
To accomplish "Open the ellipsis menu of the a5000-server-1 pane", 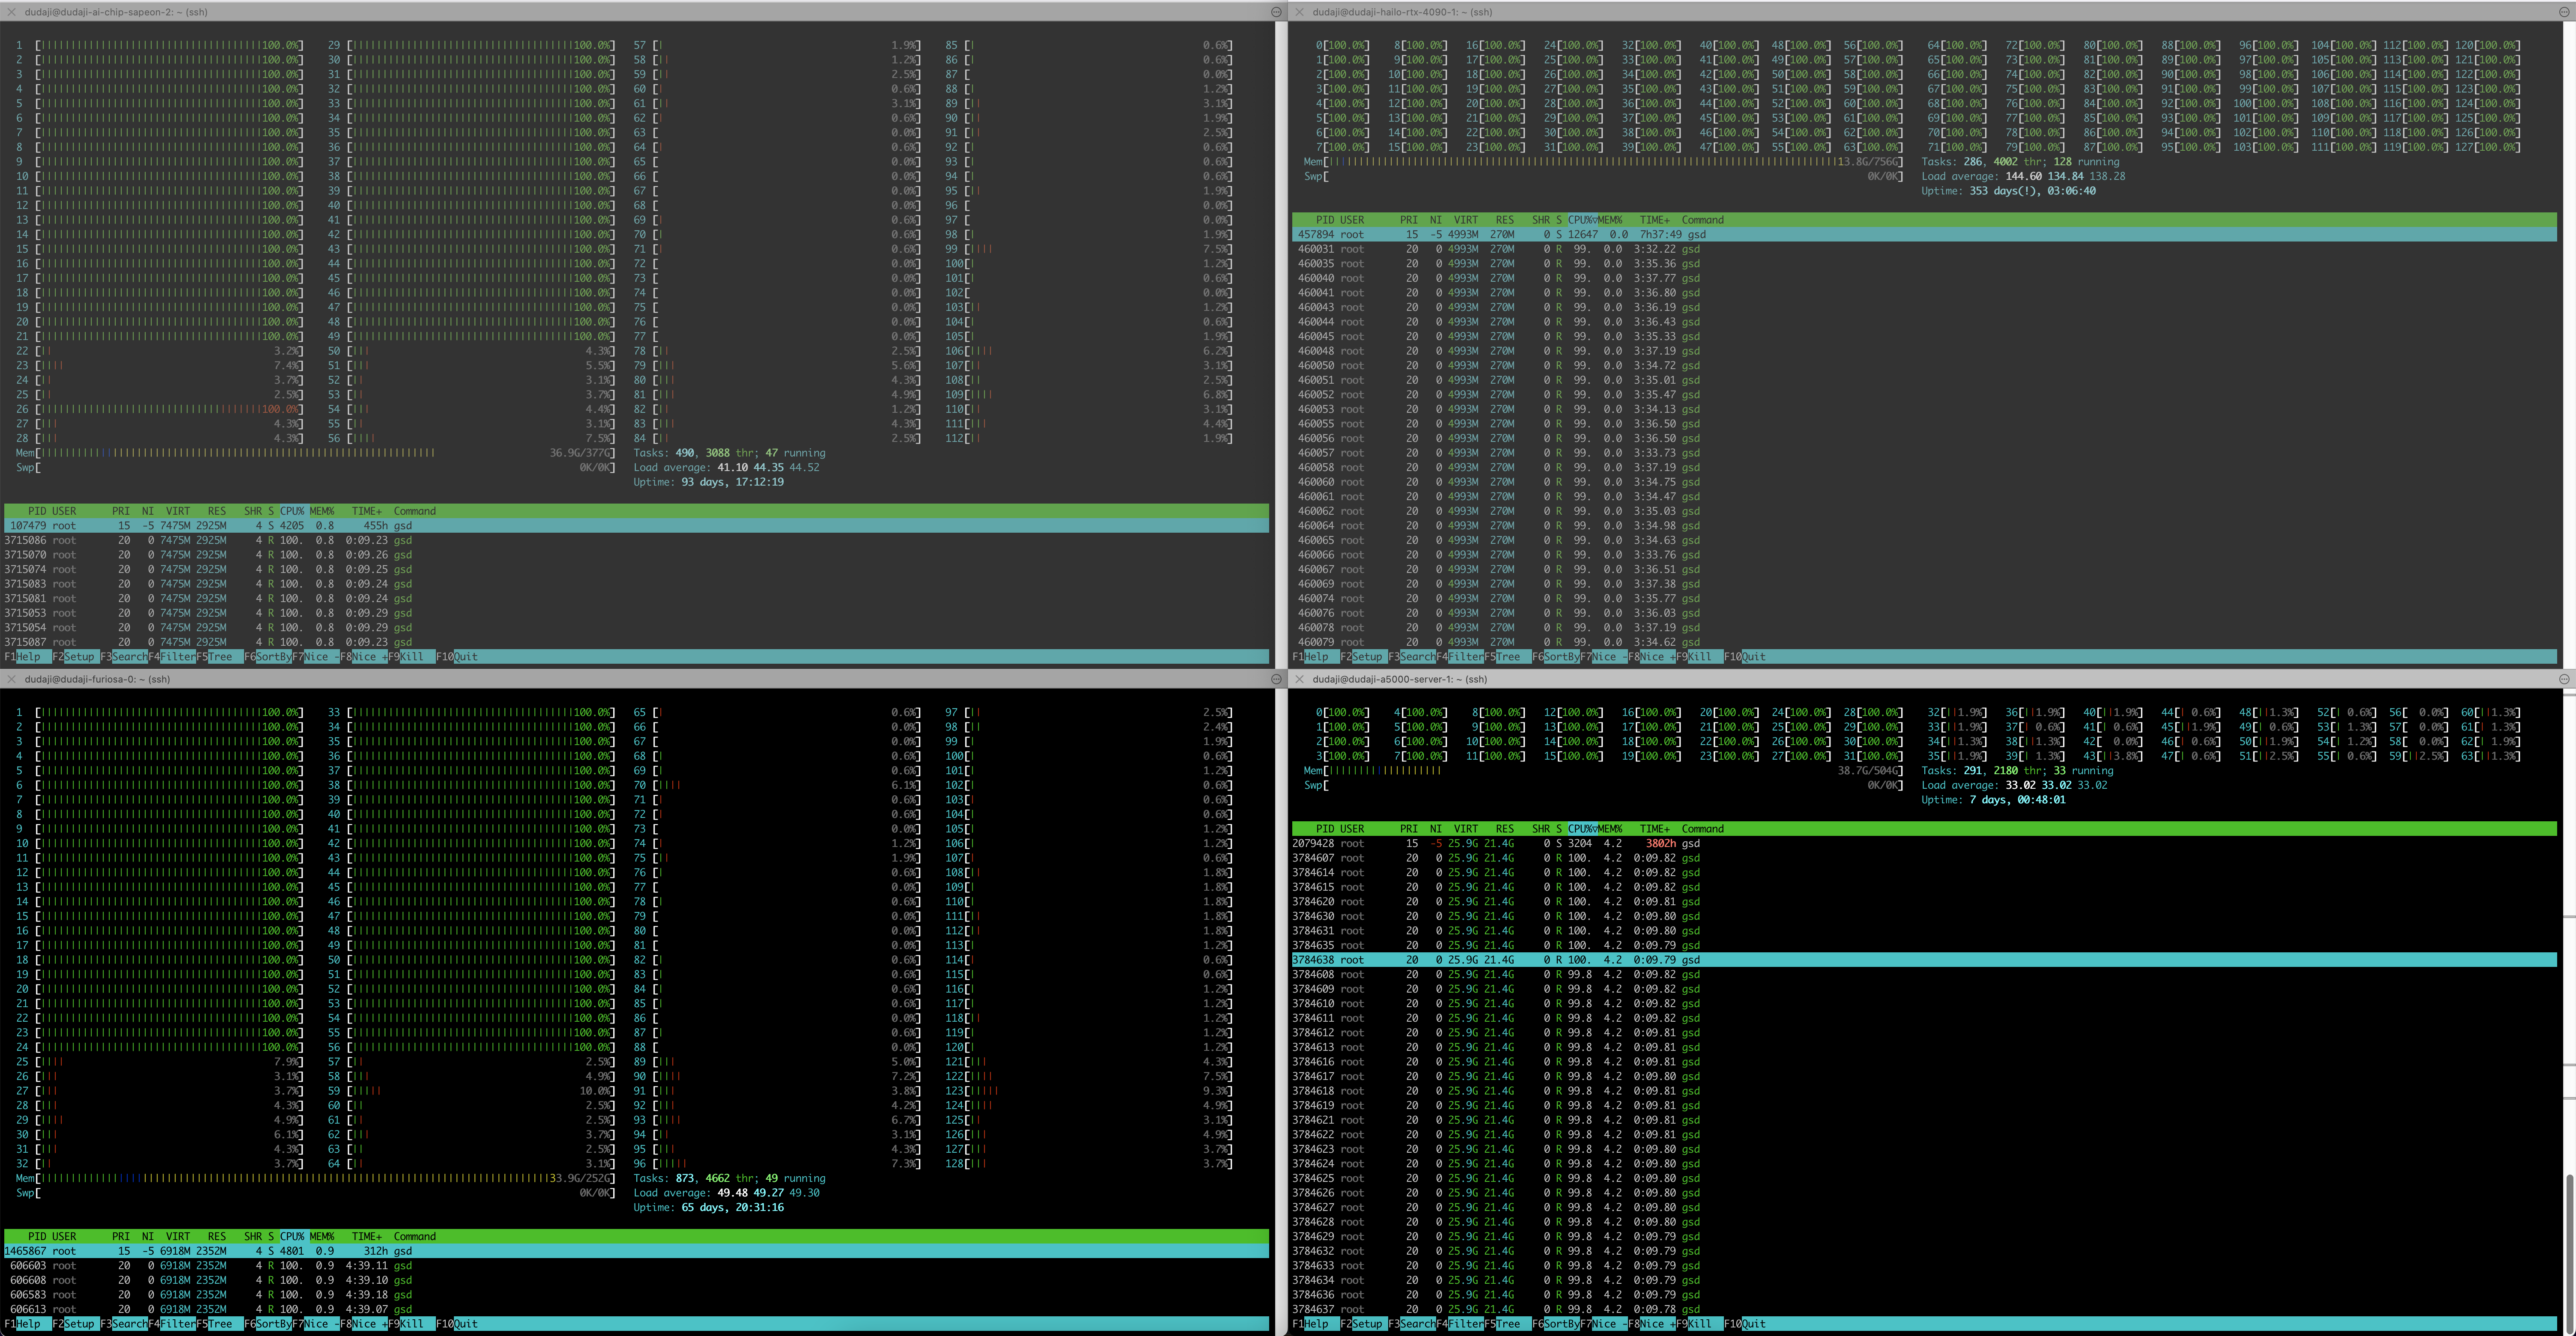I will (2564, 679).
